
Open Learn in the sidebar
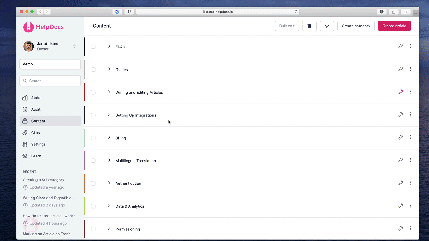pyautogui.click(x=50, y=156)
